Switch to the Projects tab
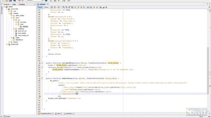211x118 pixels. coord(7,4)
